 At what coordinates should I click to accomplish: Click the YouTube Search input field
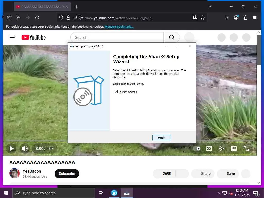[x=117, y=37]
